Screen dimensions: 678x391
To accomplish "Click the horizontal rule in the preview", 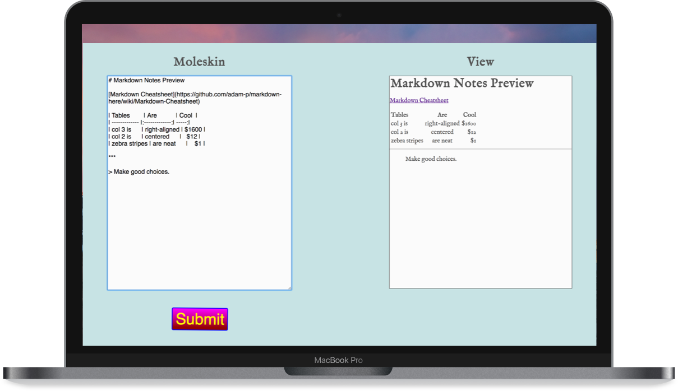I will point(481,148).
